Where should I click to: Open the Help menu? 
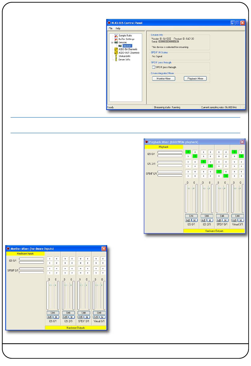118,28
